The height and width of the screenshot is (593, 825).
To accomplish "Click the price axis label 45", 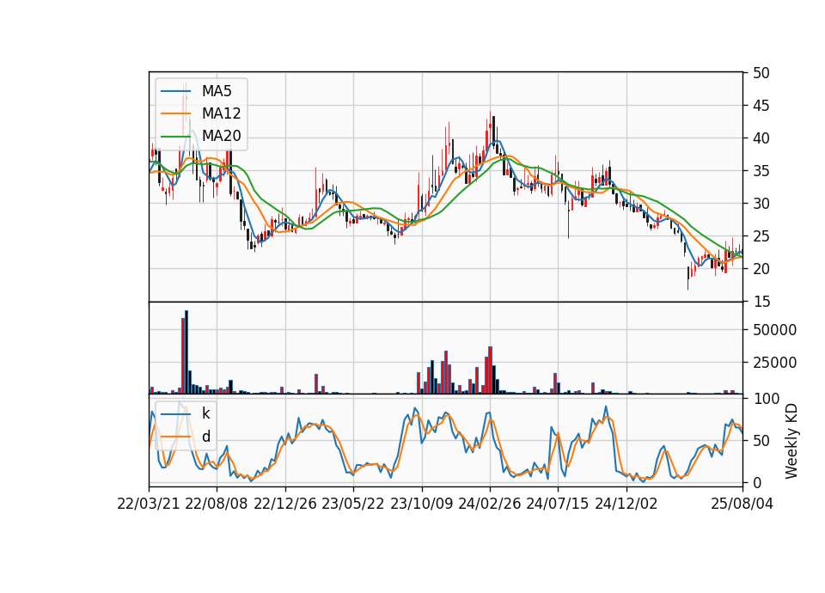I will [761, 106].
